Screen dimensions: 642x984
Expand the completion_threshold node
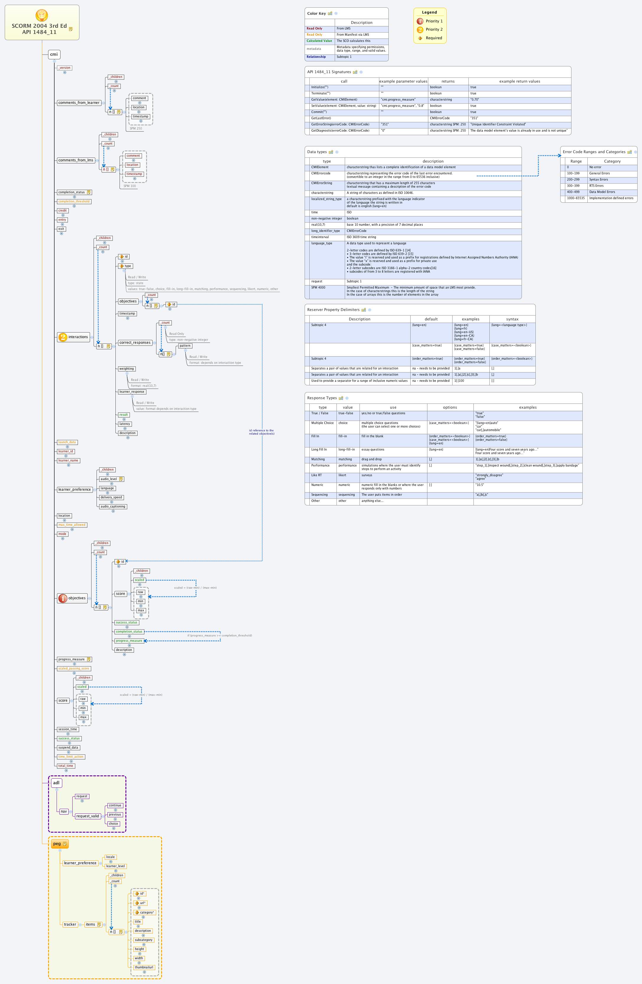[74, 206]
